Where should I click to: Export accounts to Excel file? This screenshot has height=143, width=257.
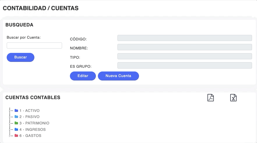click(x=233, y=98)
